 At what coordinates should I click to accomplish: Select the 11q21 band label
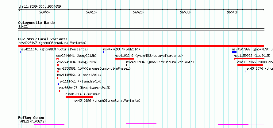click(x=23, y=27)
